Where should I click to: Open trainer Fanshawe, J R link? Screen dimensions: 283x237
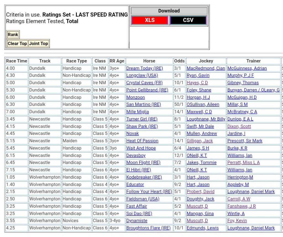click(241, 206)
